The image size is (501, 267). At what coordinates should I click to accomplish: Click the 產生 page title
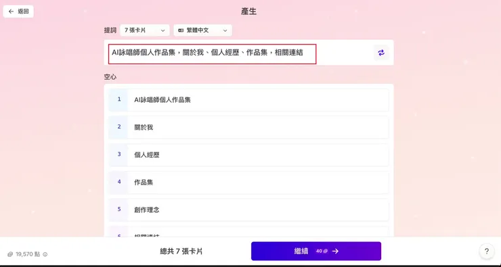point(248,11)
